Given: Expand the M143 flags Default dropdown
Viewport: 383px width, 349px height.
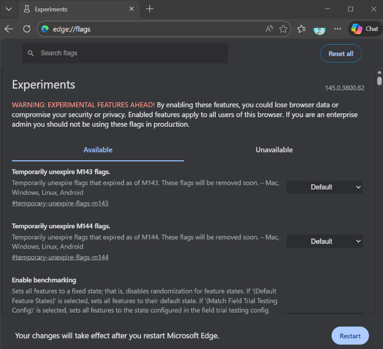Looking at the screenshot, I should click(x=324, y=187).
